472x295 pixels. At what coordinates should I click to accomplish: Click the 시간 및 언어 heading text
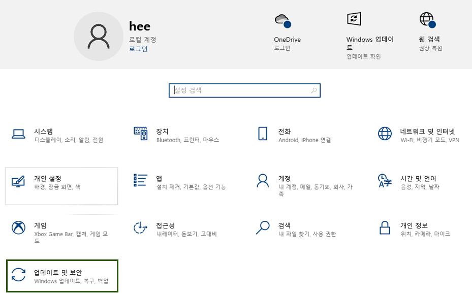[418, 178]
